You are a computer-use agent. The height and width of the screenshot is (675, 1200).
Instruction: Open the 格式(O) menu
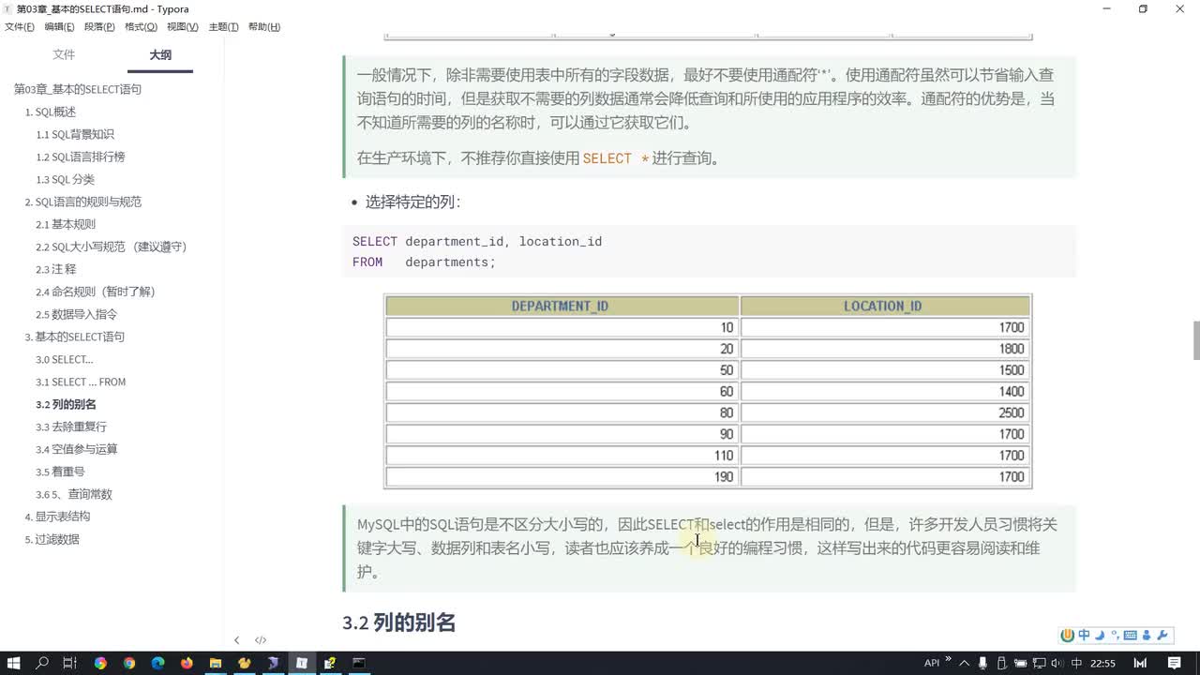[x=141, y=26]
